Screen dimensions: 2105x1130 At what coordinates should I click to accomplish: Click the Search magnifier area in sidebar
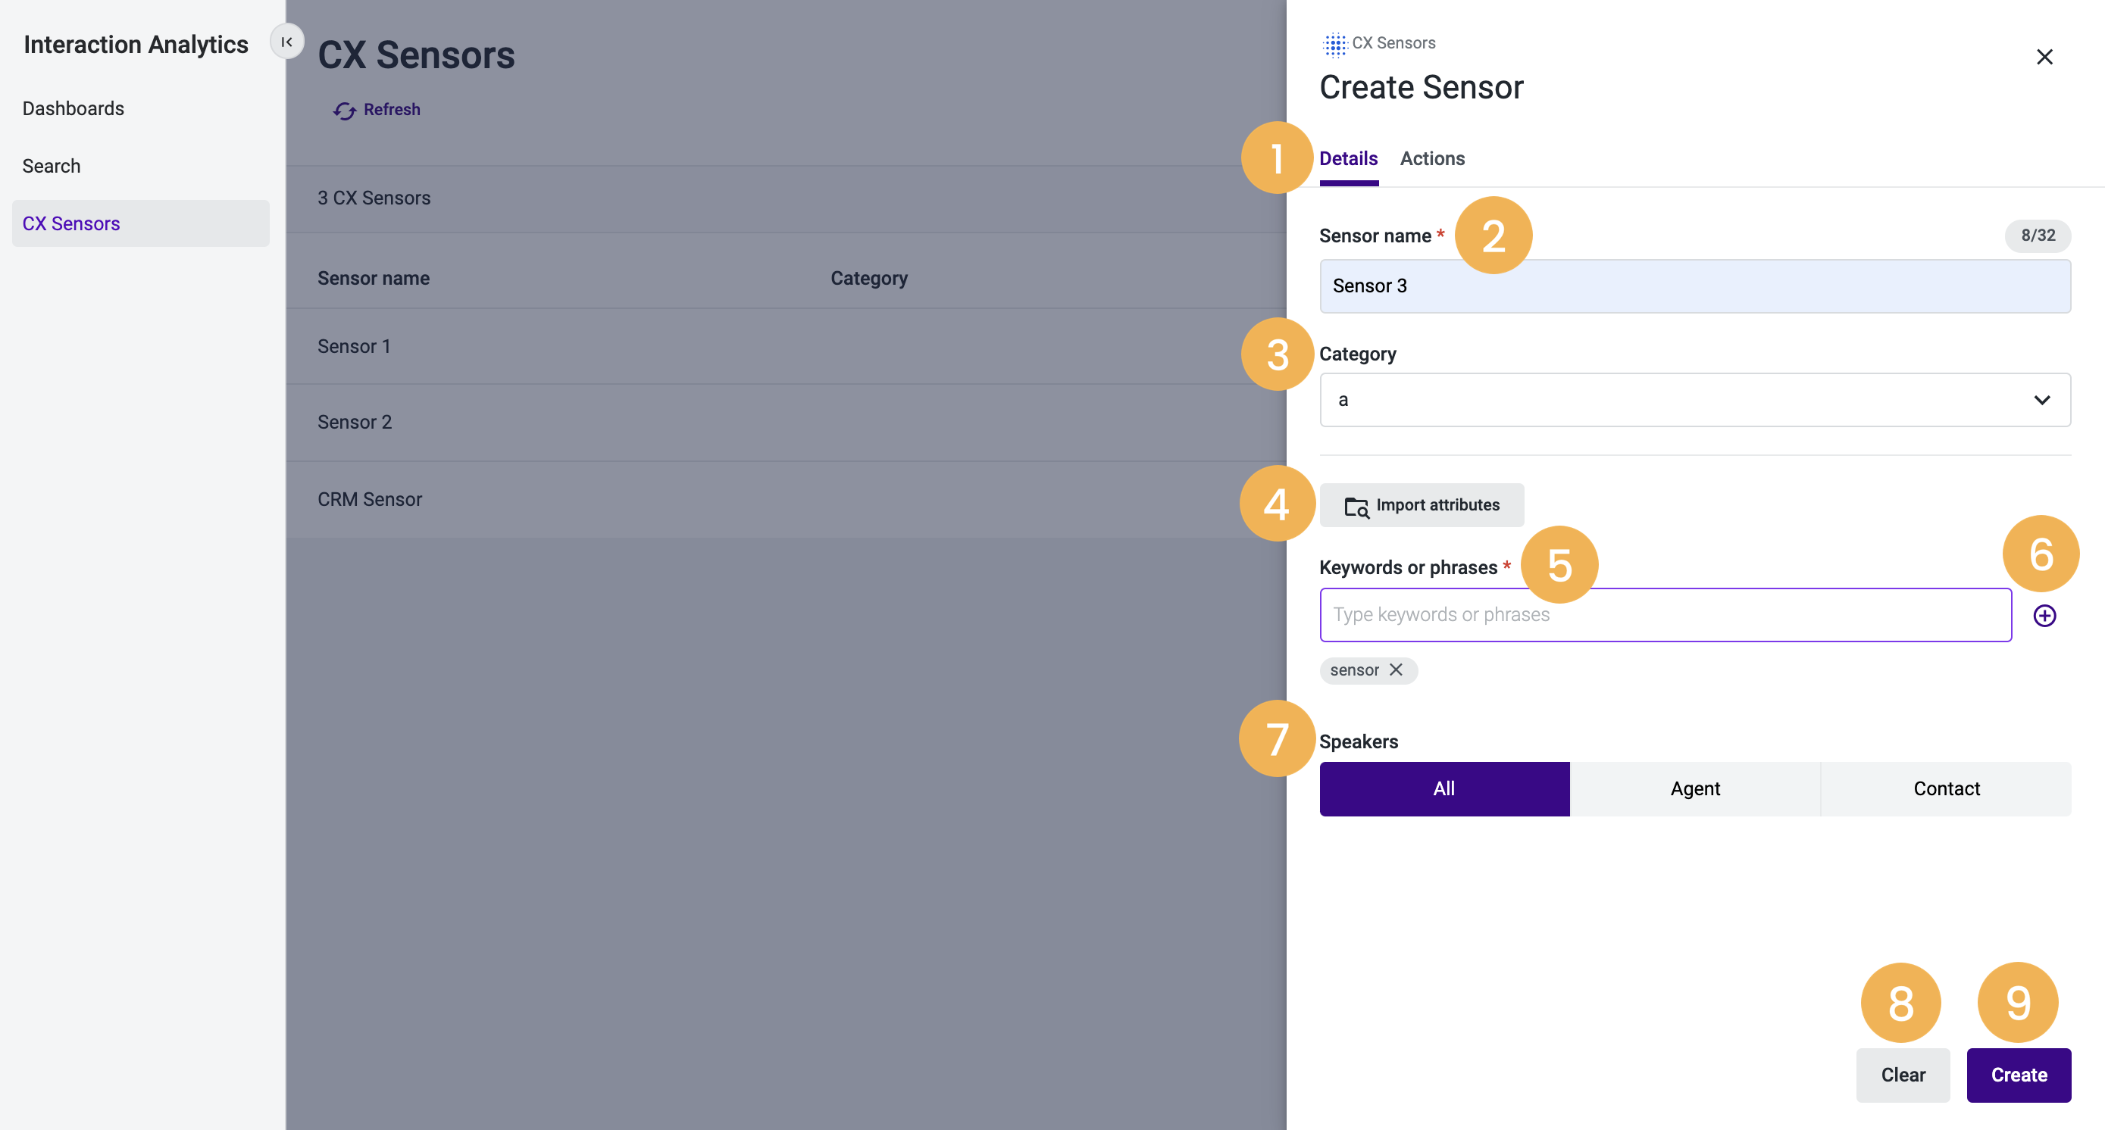pyautogui.click(x=52, y=166)
